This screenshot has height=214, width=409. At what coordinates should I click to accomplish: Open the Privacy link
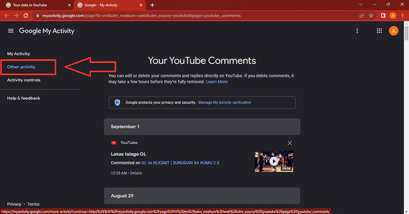coord(14,204)
